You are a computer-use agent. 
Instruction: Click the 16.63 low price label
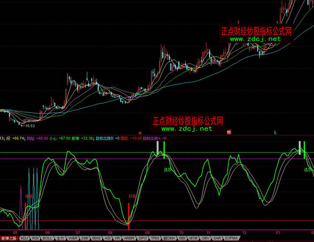click(30, 126)
